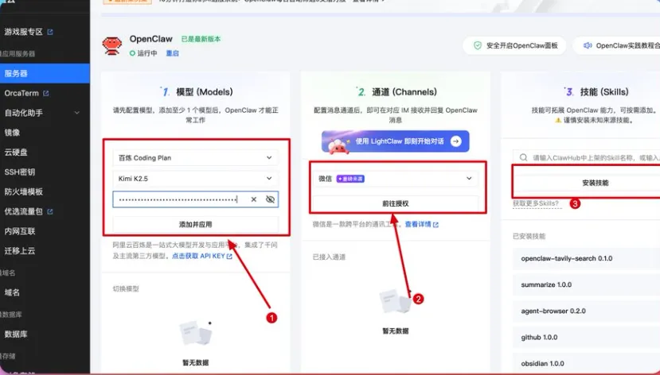Select openclaw-tavily-search 0.1.0 skill row
The width and height of the screenshot is (660, 375).
coord(586,259)
